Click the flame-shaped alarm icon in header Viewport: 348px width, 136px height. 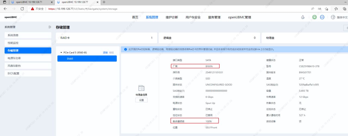click(x=303, y=17)
